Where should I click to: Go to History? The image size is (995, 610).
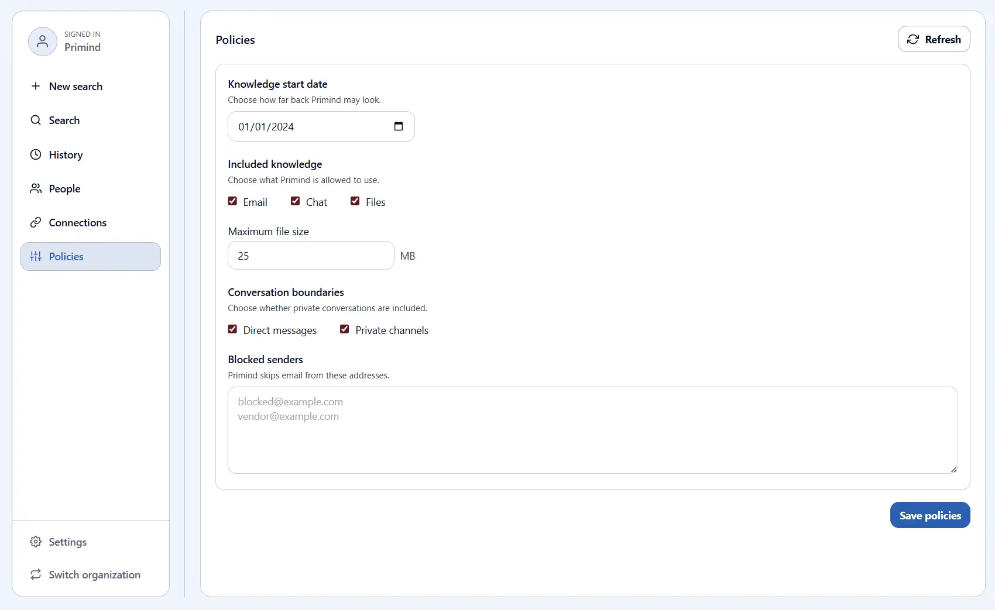coord(91,155)
